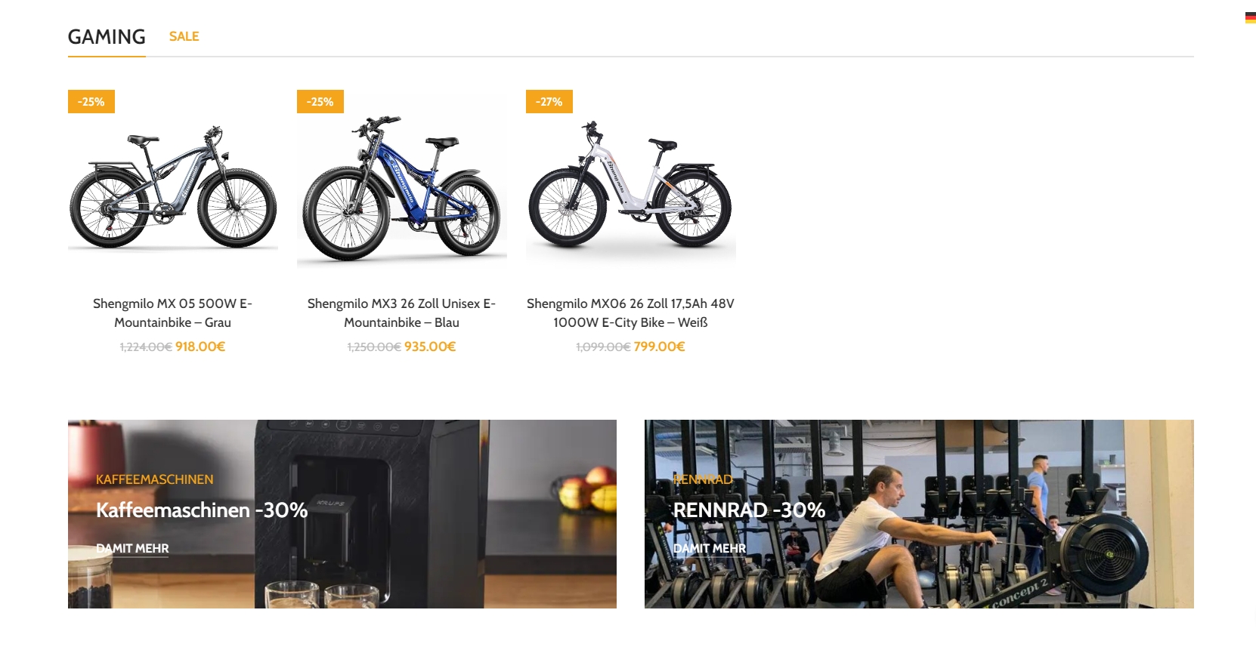Open the GAMING tab
This screenshot has height=650, width=1256.
[x=107, y=36]
